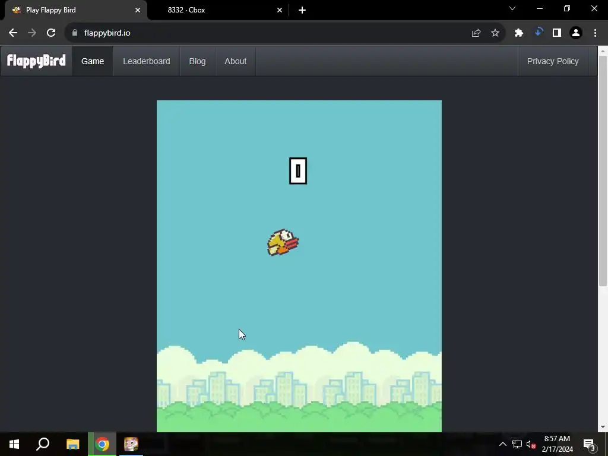The height and width of the screenshot is (456, 608).
Task: Open the Game tab in navbar
Action: tap(93, 61)
